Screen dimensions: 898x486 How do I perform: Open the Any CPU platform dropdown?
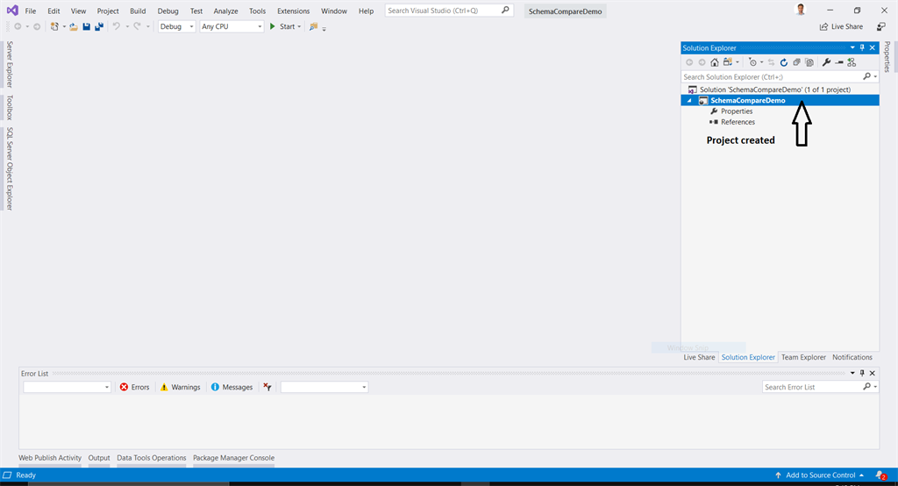click(x=232, y=26)
